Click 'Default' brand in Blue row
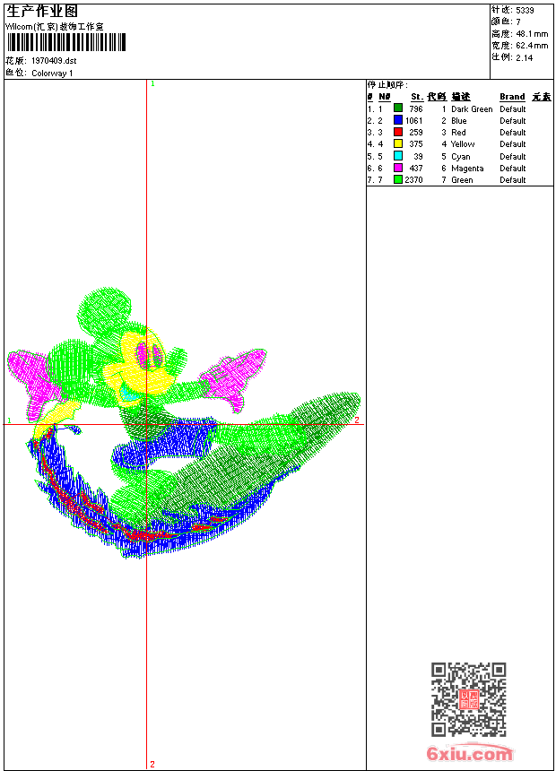The height and width of the screenshot is (771, 556). click(512, 121)
